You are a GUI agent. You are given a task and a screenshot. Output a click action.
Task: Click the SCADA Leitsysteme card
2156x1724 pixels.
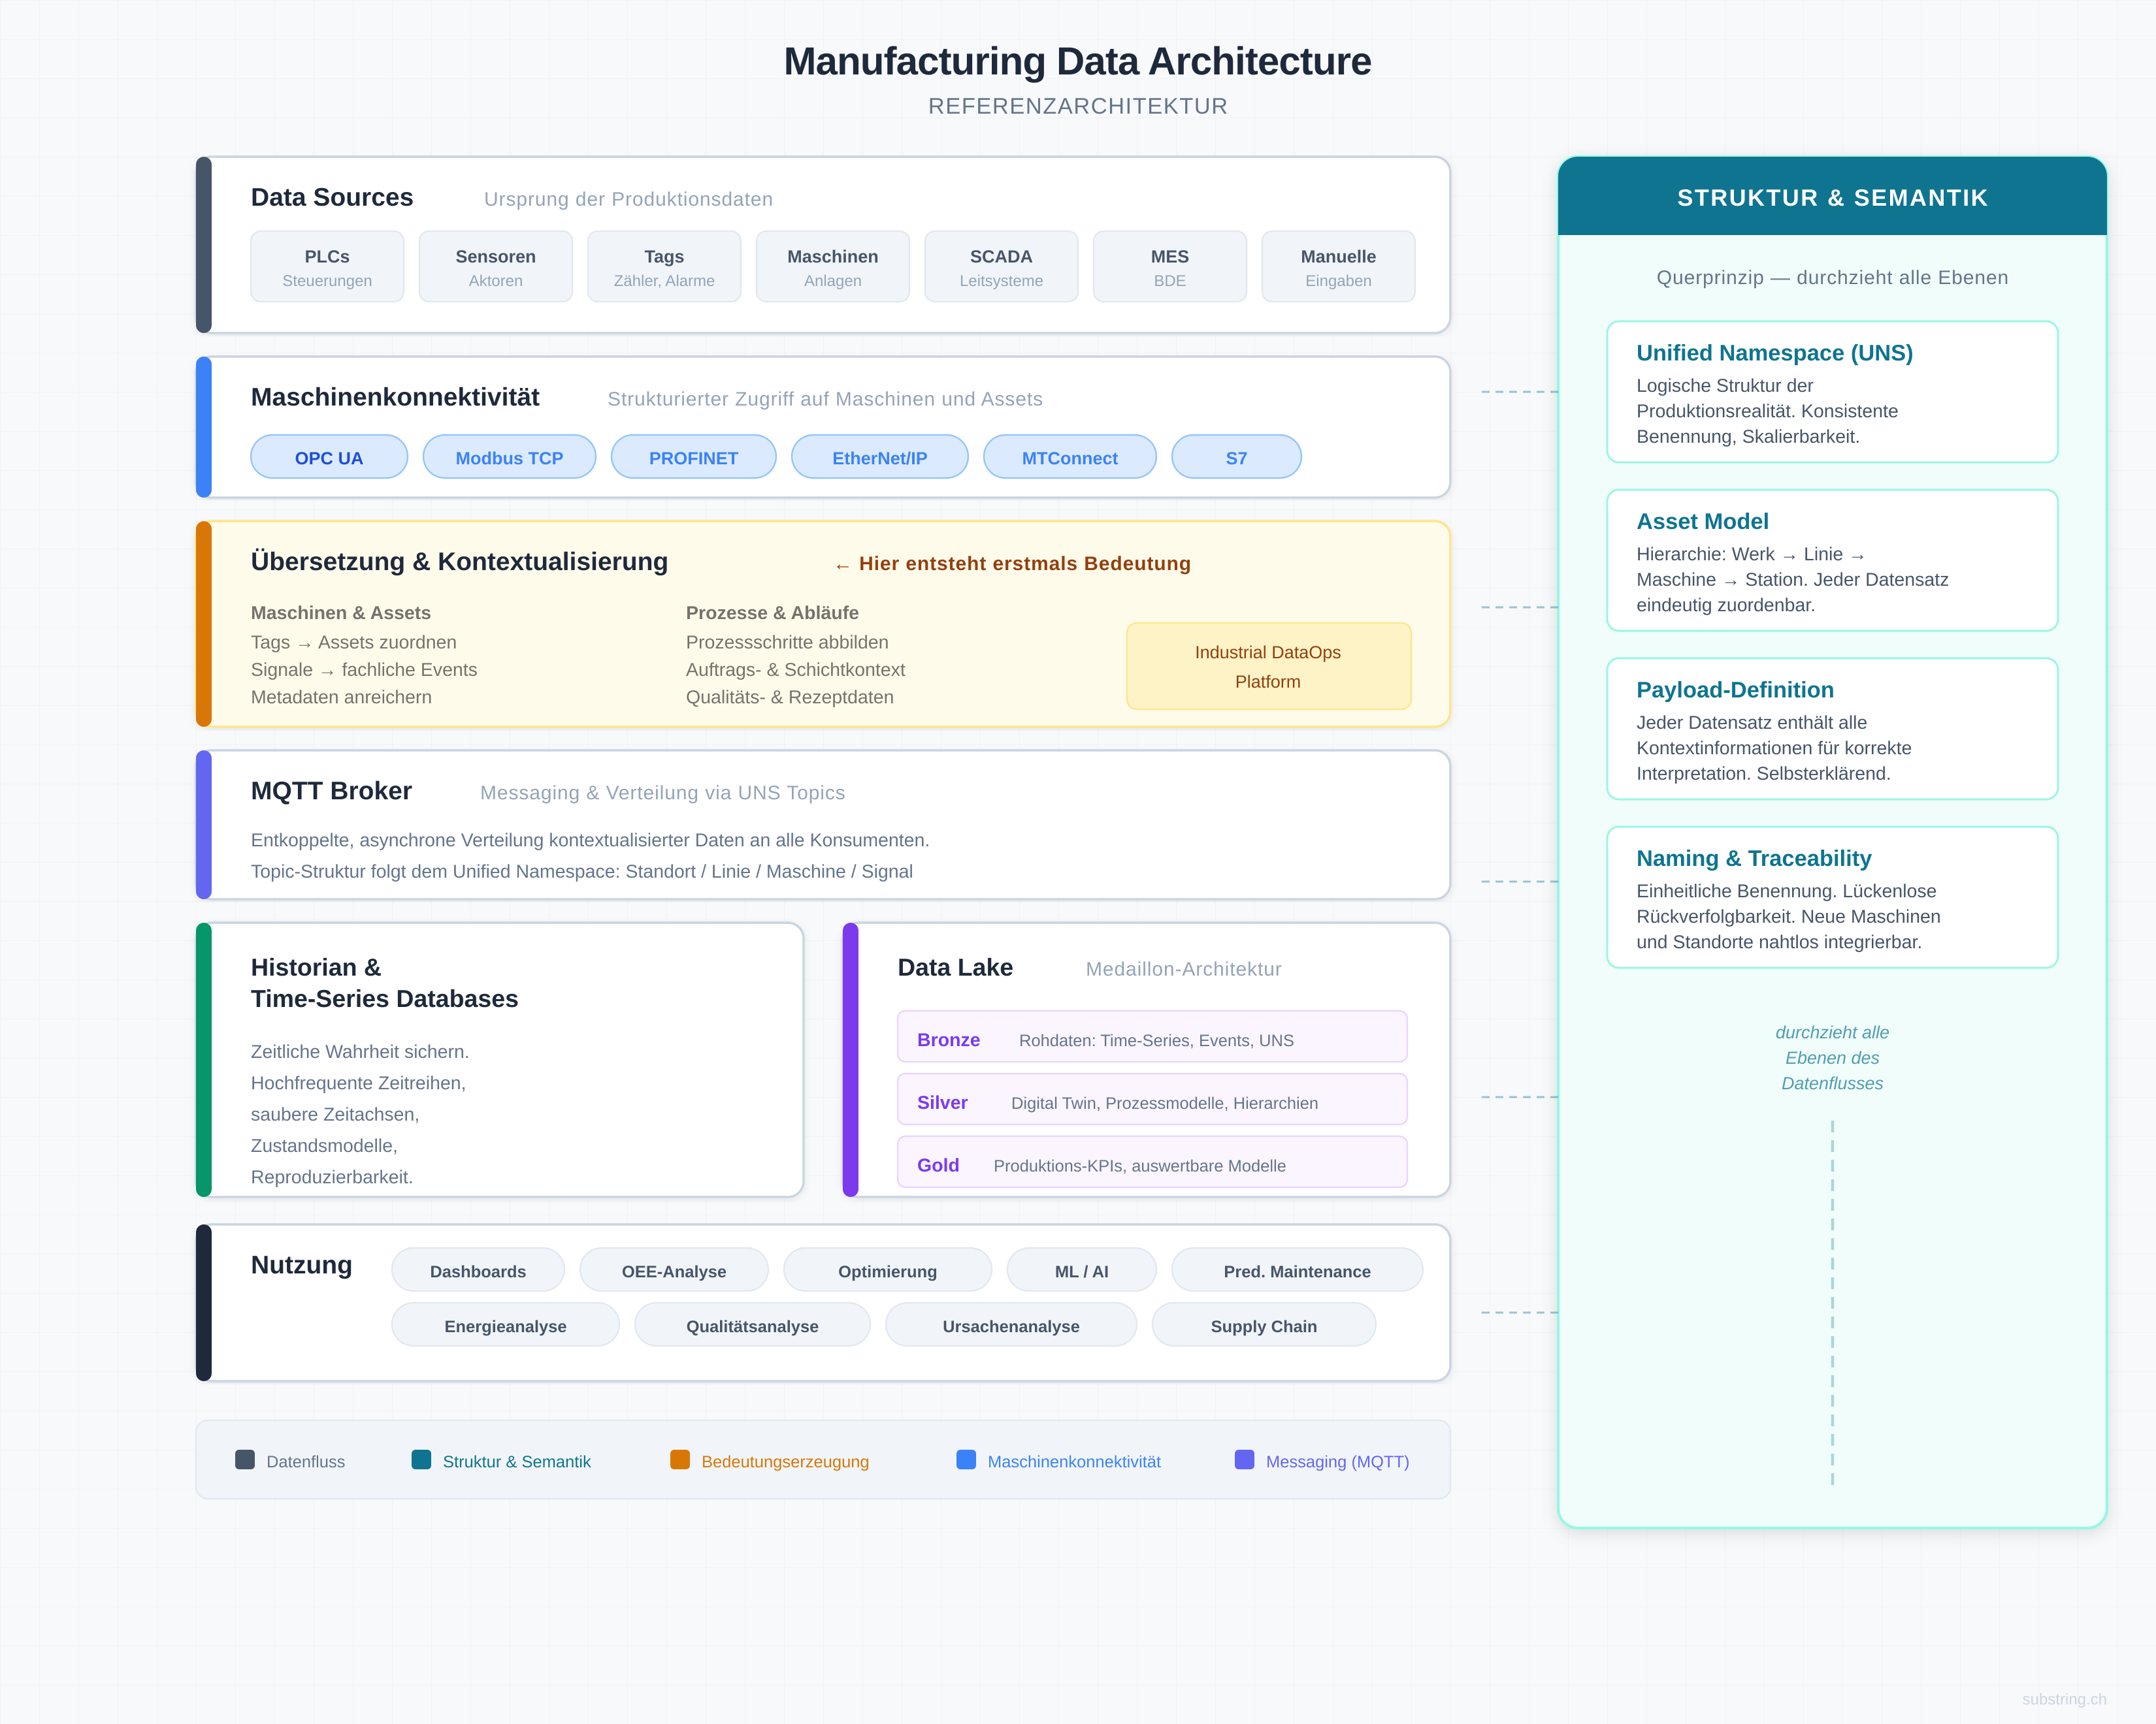(x=1000, y=267)
